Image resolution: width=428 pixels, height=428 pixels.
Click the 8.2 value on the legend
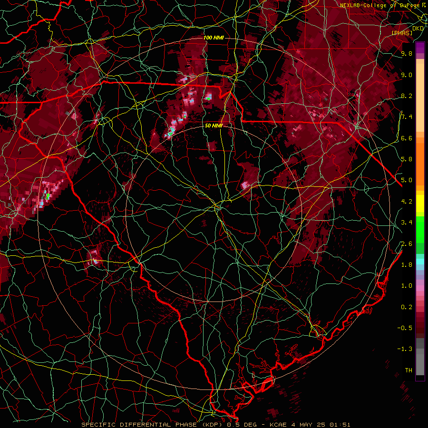[x=407, y=96]
